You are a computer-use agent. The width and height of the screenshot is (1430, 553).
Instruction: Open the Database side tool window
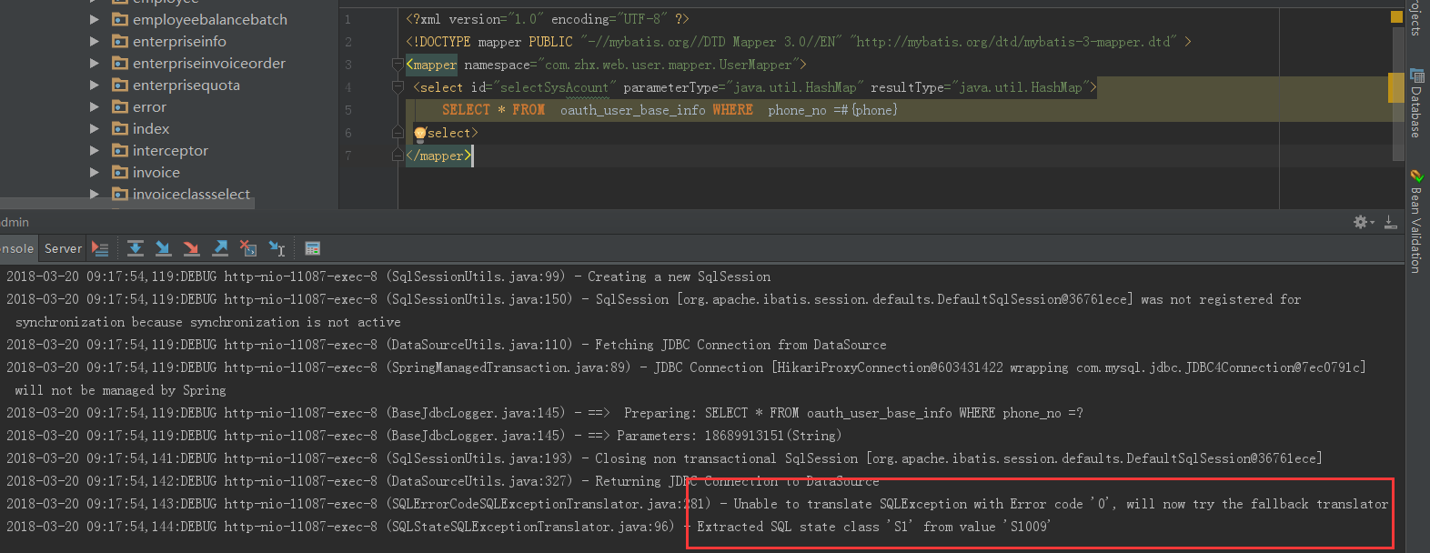click(1416, 103)
